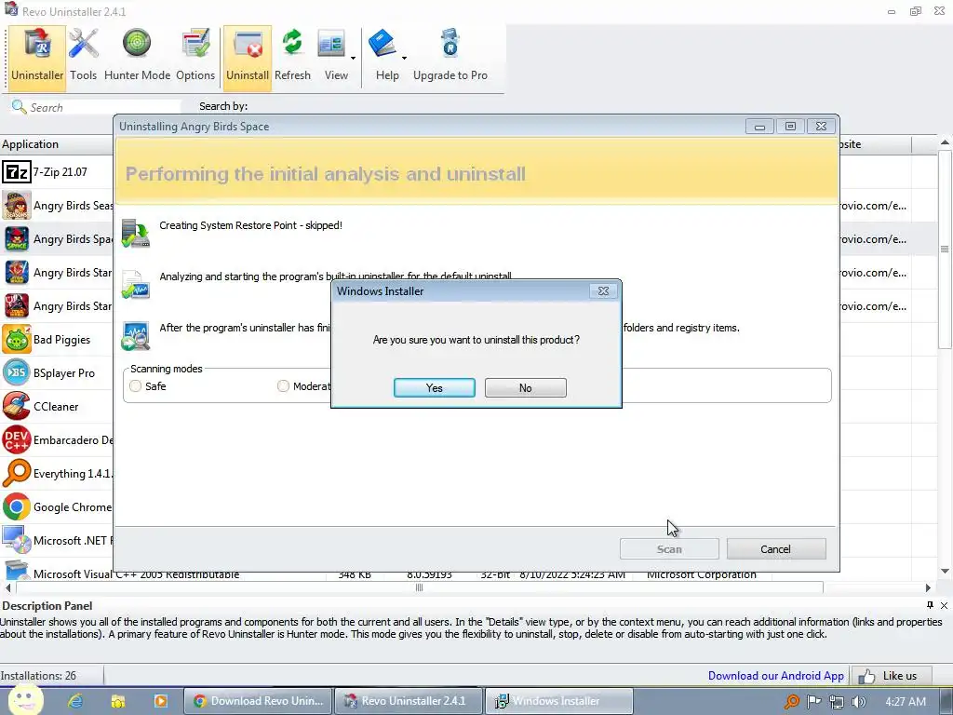The image size is (953, 715).
Task: Confirm uninstall by clicking Yes
Action: (x=435, y=388)
